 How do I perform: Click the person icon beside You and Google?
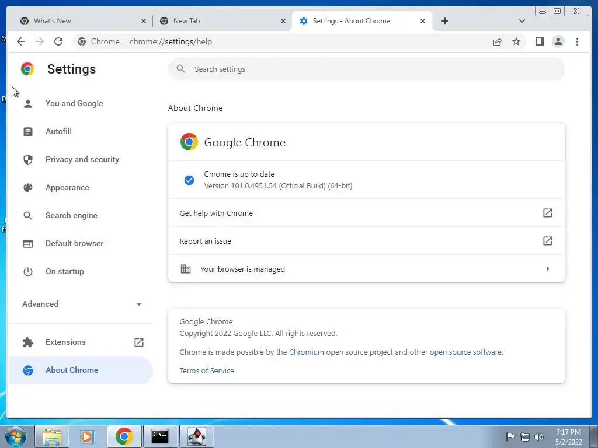coord(28,104)
